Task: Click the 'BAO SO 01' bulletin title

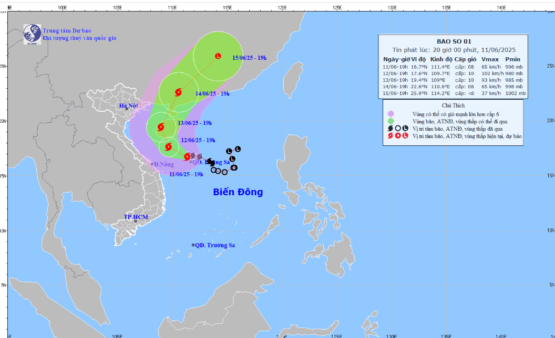Action: [454, 41]
